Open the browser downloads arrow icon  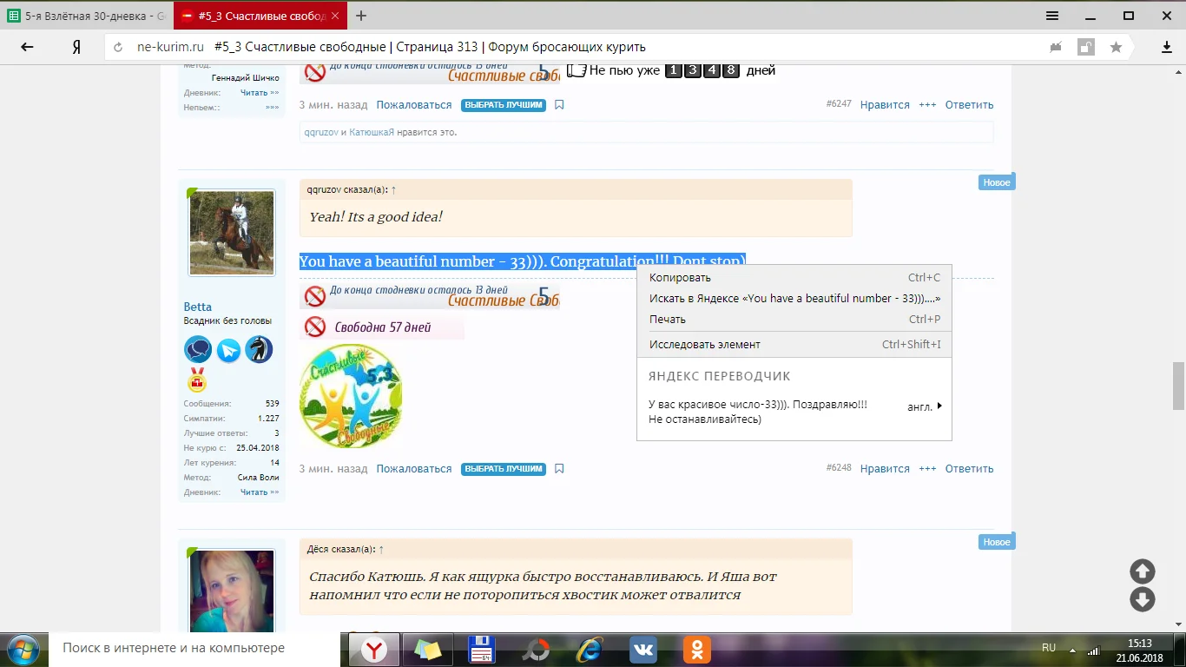[1167, 47]
